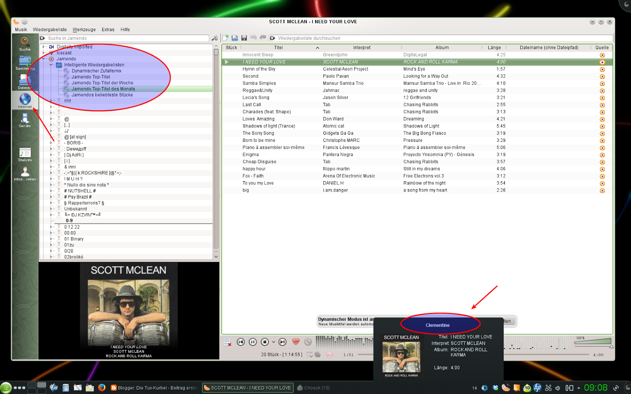Select the 'Samba Simples' track row

(x=417, y=83)
